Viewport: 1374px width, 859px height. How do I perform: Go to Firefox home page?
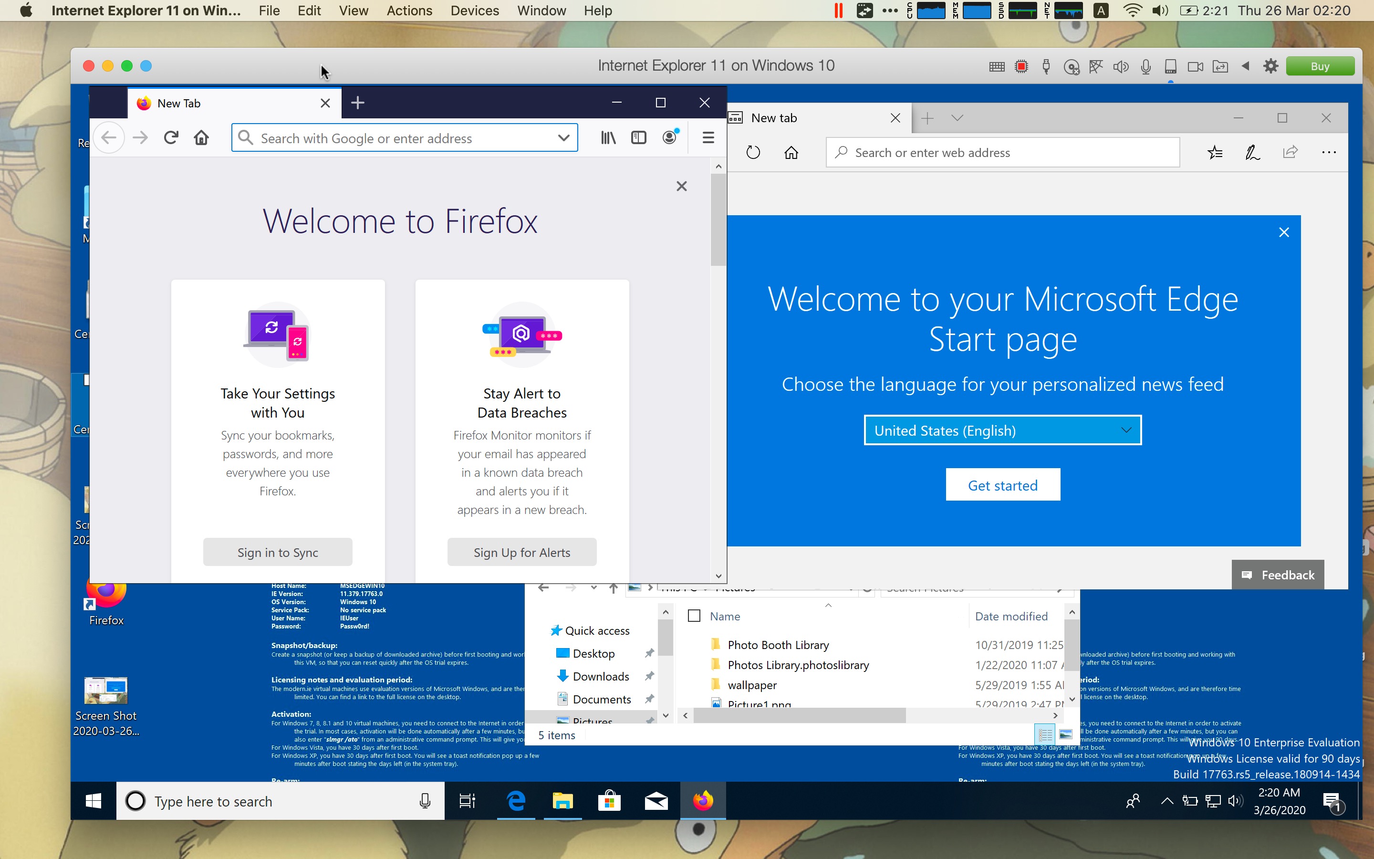(x=201, y=137)
